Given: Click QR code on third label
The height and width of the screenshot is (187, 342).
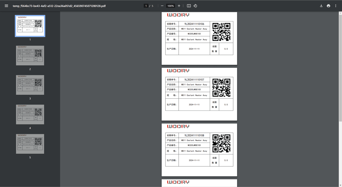Looking at the screenshot, I should (221, 143).
